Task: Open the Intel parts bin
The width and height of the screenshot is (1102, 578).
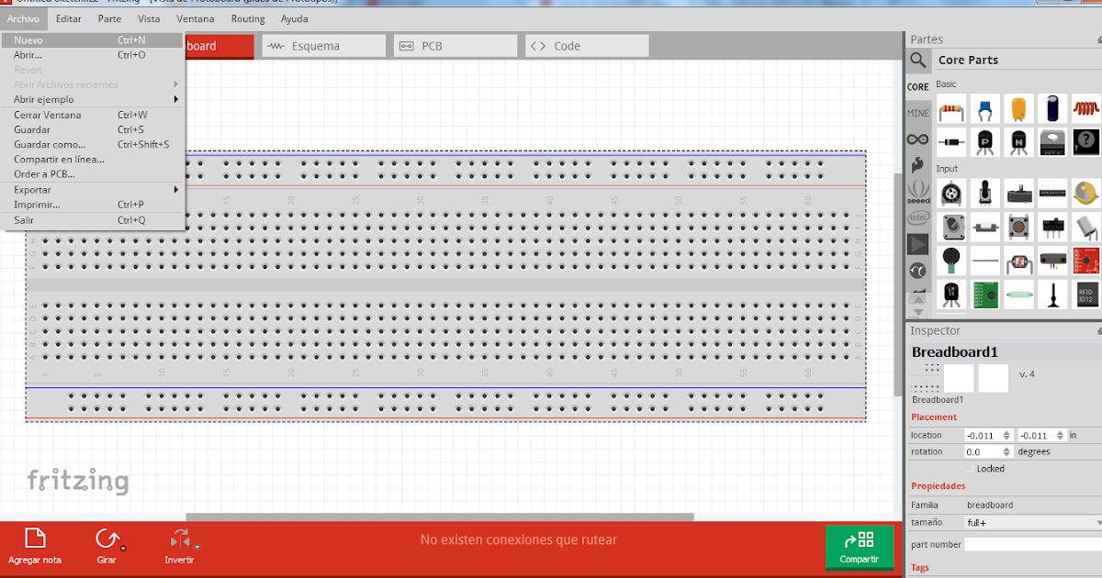Action: point(918,218)
